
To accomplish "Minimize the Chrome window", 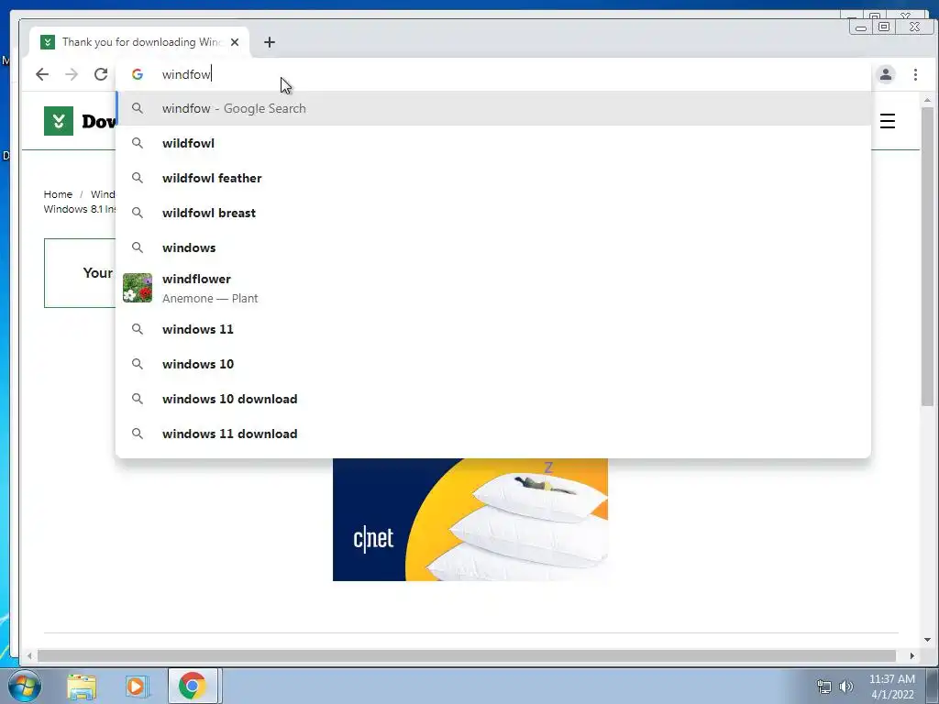I will [861, 27].
